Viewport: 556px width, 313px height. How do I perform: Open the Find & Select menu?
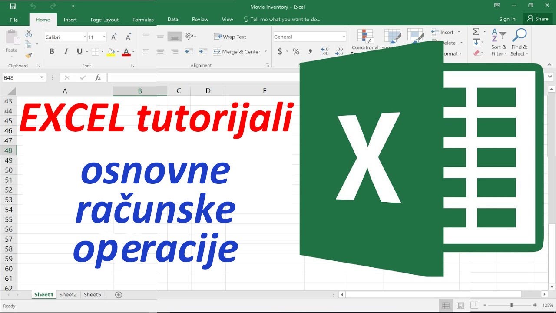[519, 42]
